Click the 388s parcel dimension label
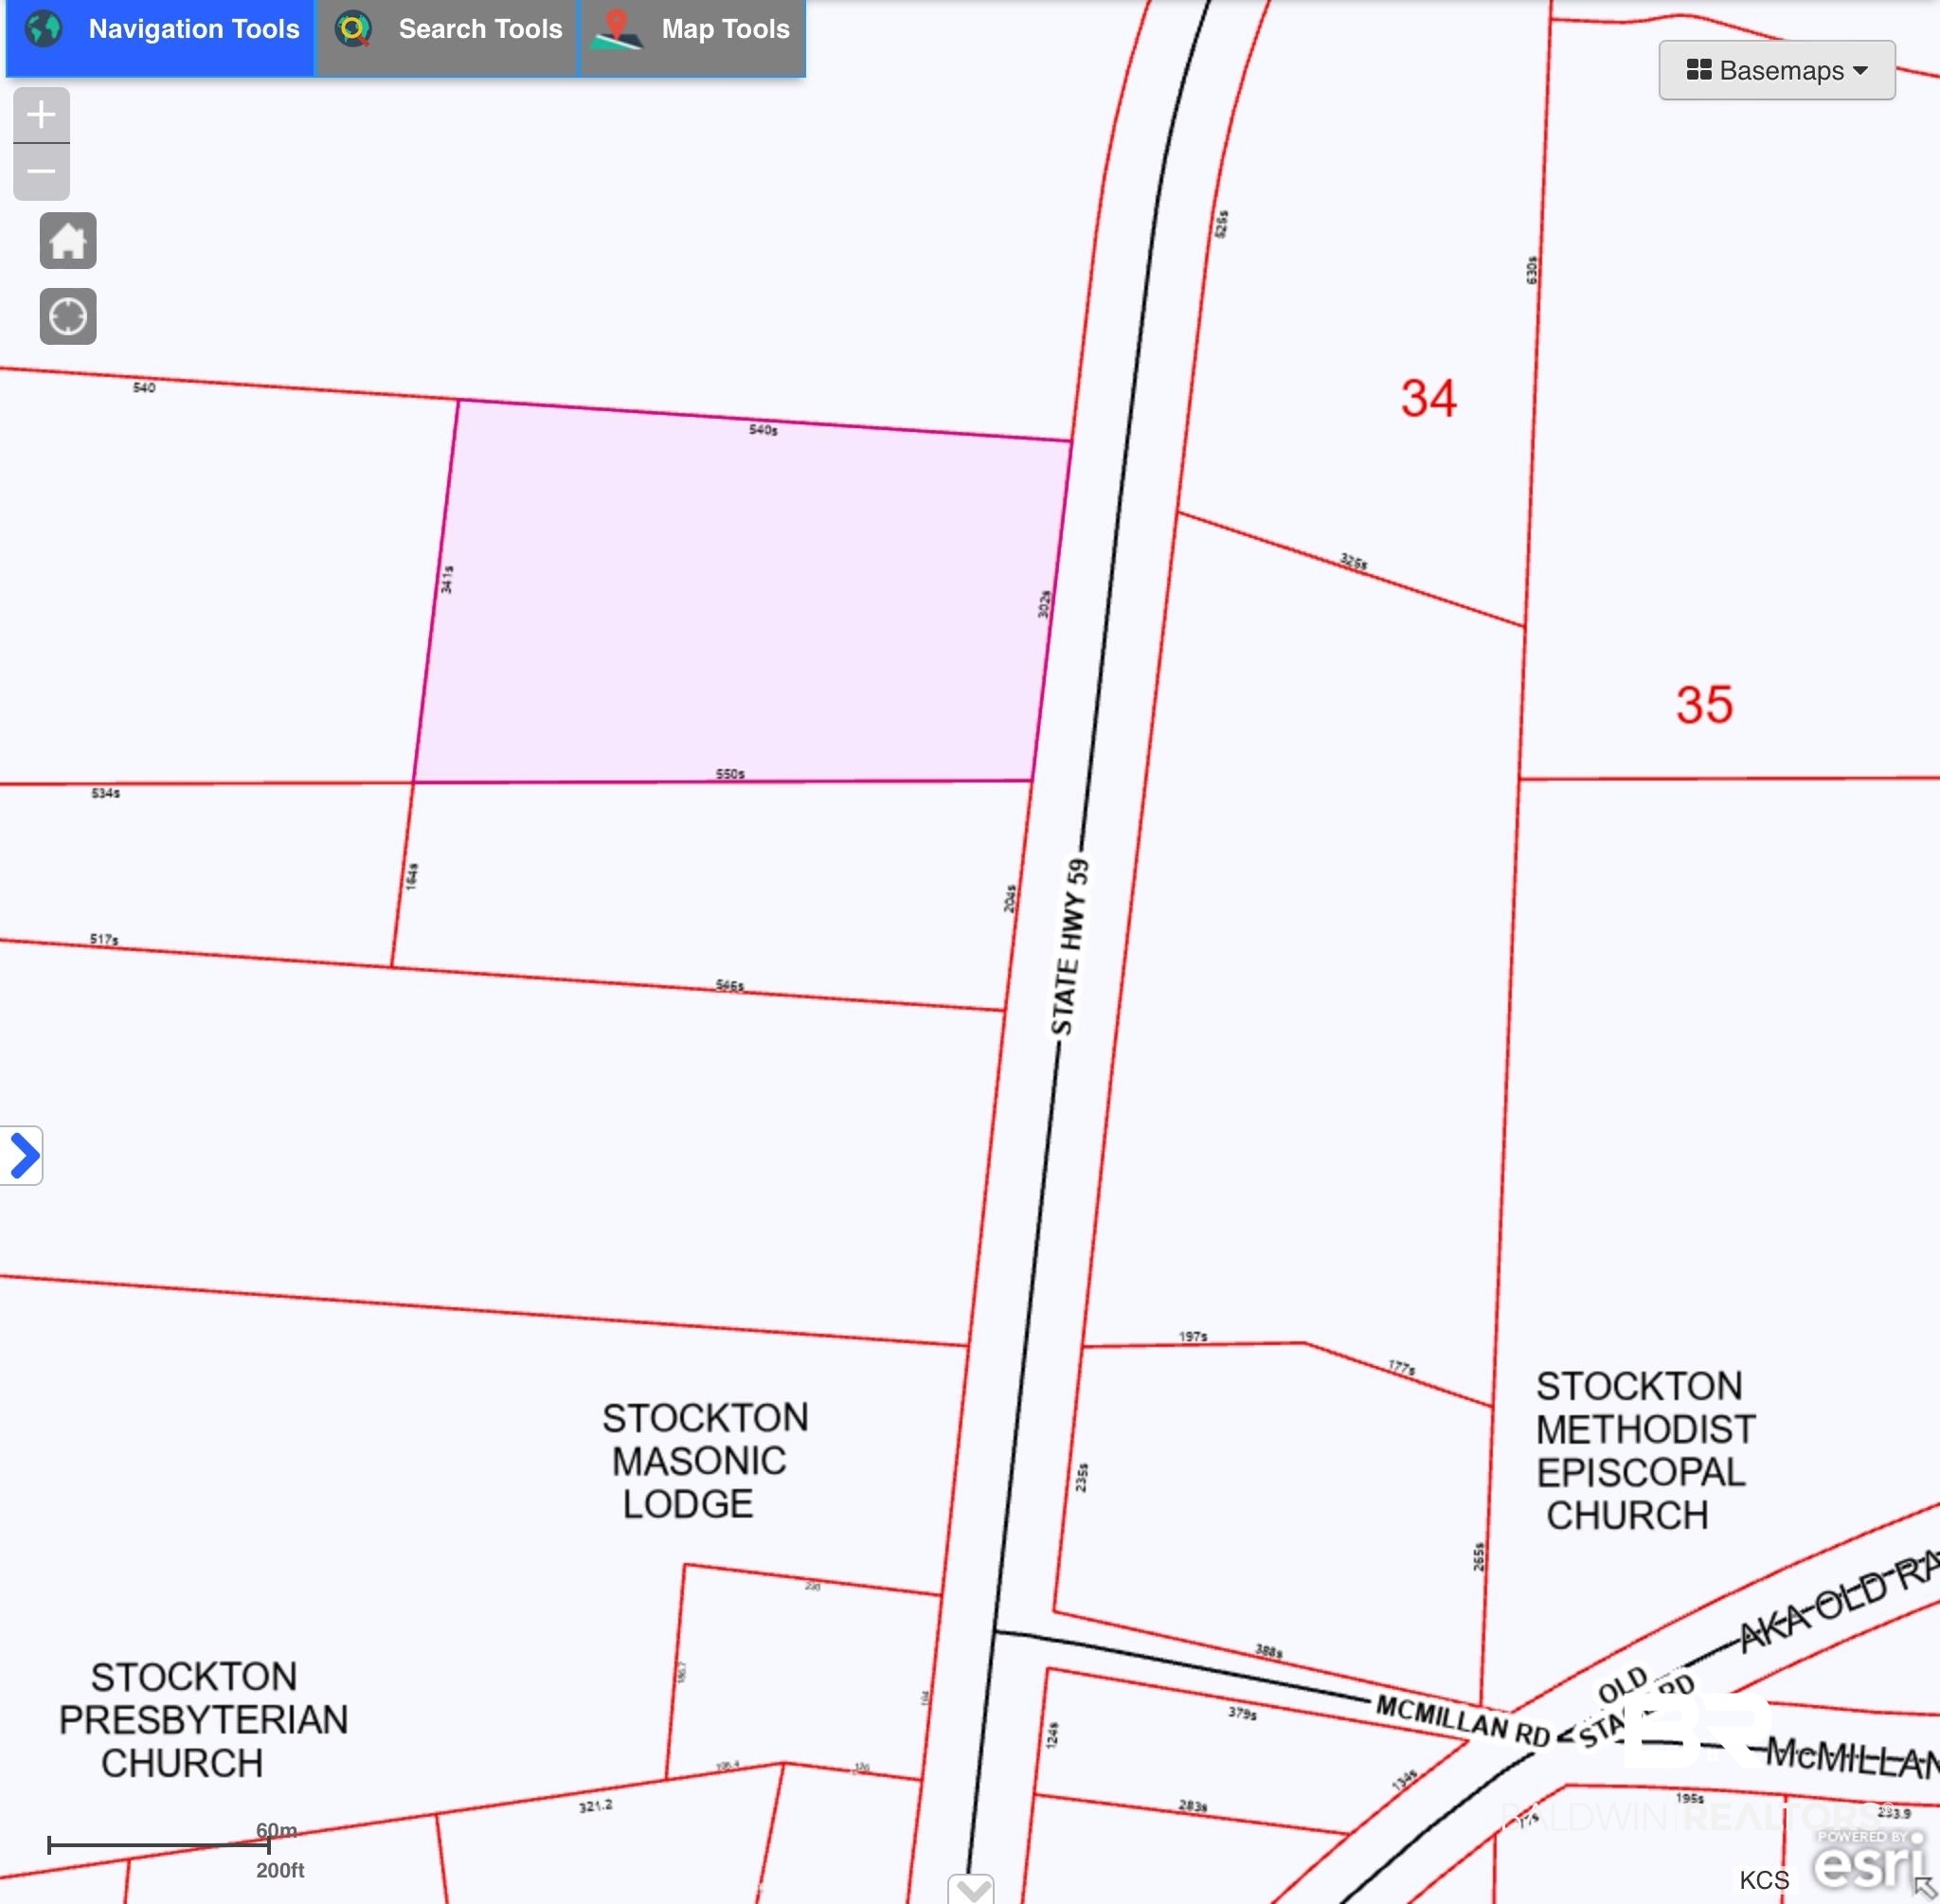This screenshot has width=1940, height=1904. pyautogui.click(x=1269, y=1651)
